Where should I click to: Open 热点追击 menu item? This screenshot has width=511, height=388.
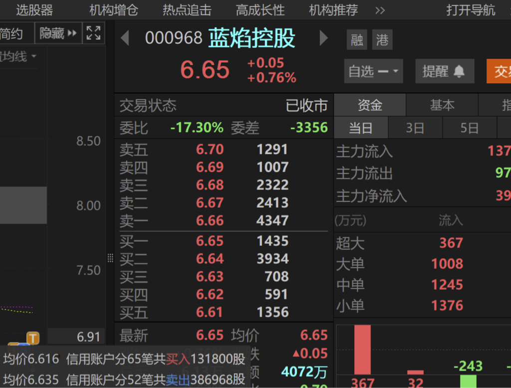coord(187,10)
